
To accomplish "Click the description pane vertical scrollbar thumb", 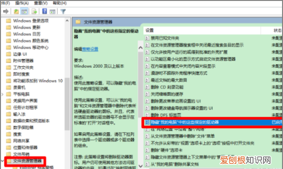I will 141,84.
